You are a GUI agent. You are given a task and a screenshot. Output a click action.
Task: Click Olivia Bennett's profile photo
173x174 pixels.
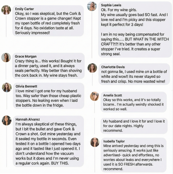tap(7, 87)
